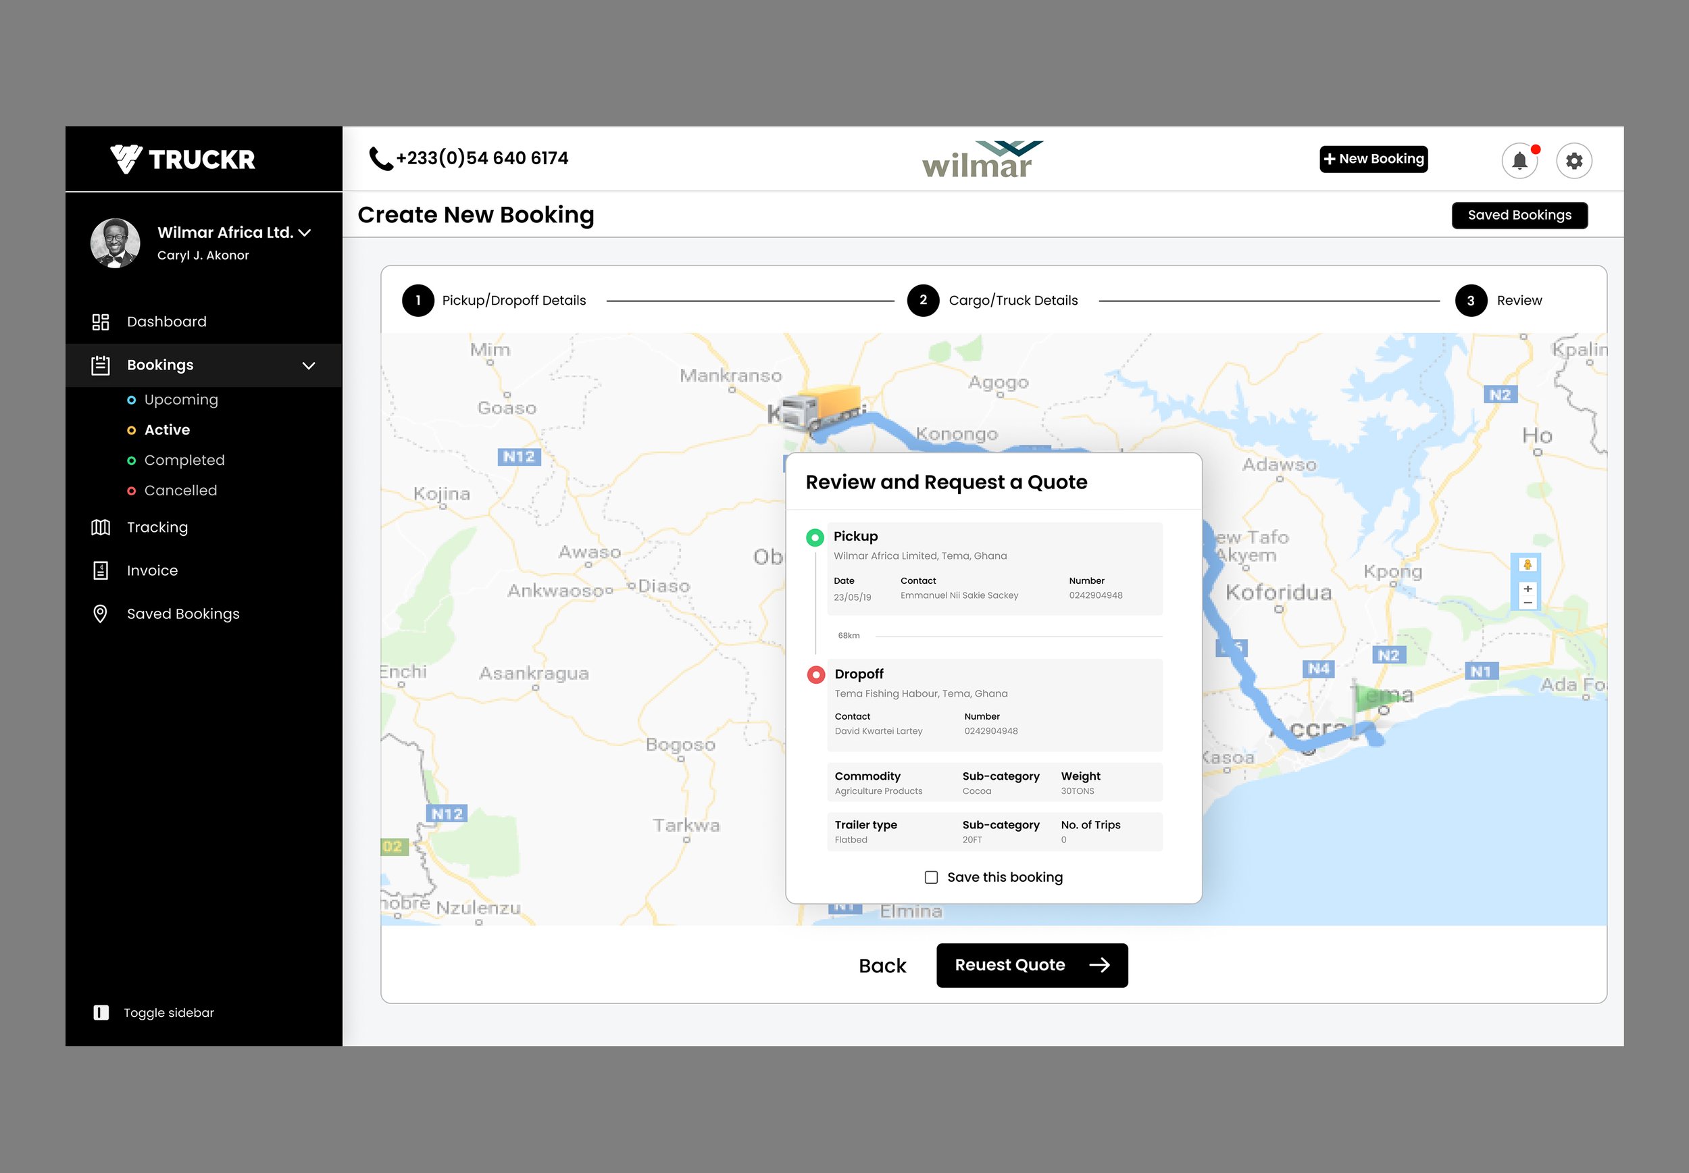Zoom out on the map control
The image size is (1689, 1173).
point(1528,603)
